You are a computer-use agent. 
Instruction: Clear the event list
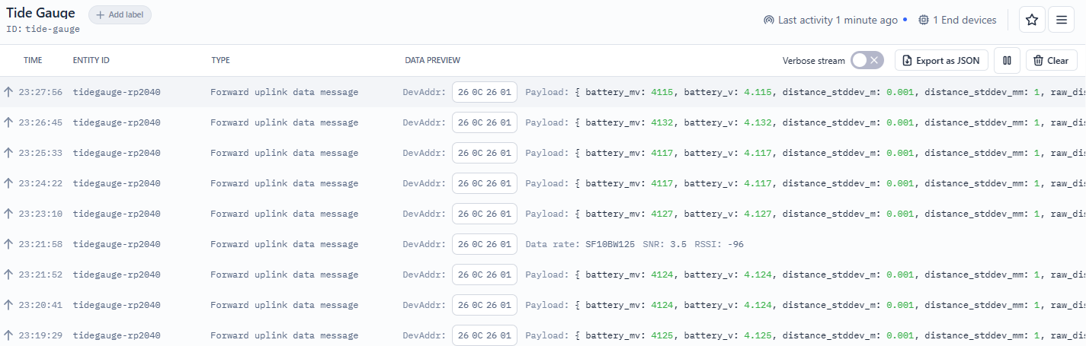[1051, 61]
